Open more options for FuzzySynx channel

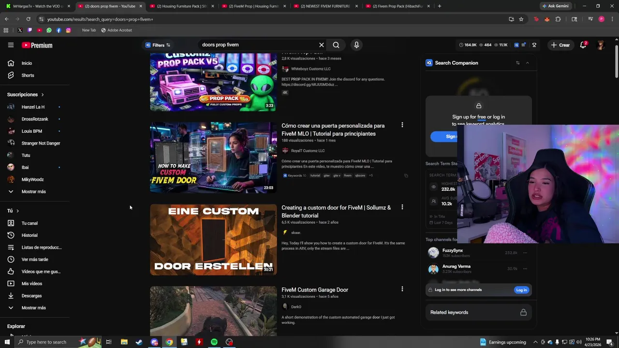click(525, 253)
